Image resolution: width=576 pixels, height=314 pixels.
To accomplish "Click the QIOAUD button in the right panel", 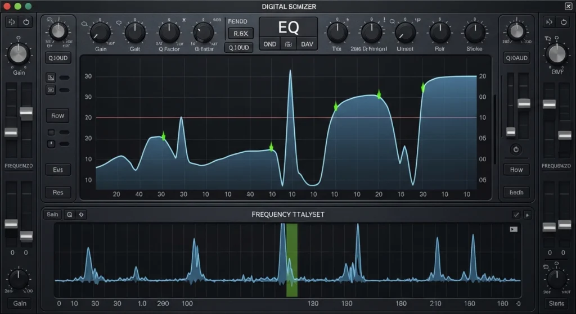I will pyautogui.click(x=516, y=58).
